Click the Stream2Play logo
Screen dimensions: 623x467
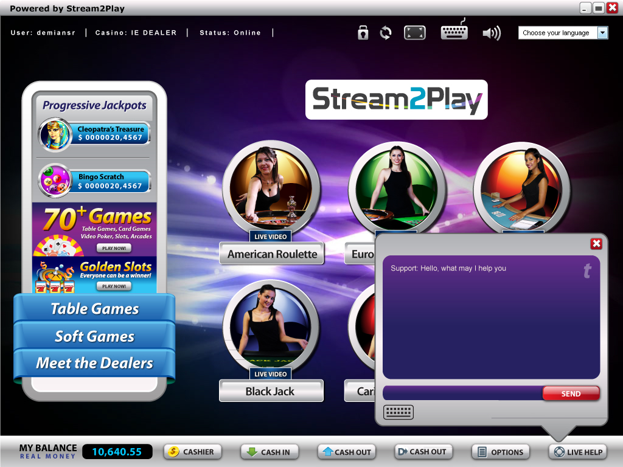click(x=397, y=99)
